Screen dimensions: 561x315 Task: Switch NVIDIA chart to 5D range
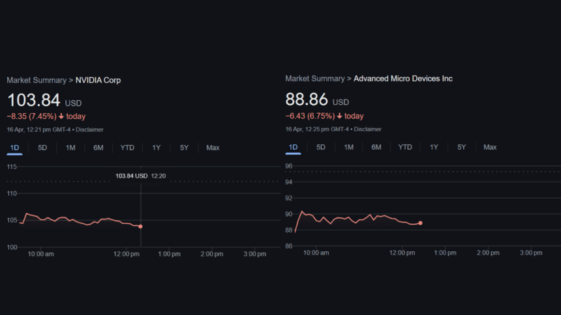(x=42, y=148)
